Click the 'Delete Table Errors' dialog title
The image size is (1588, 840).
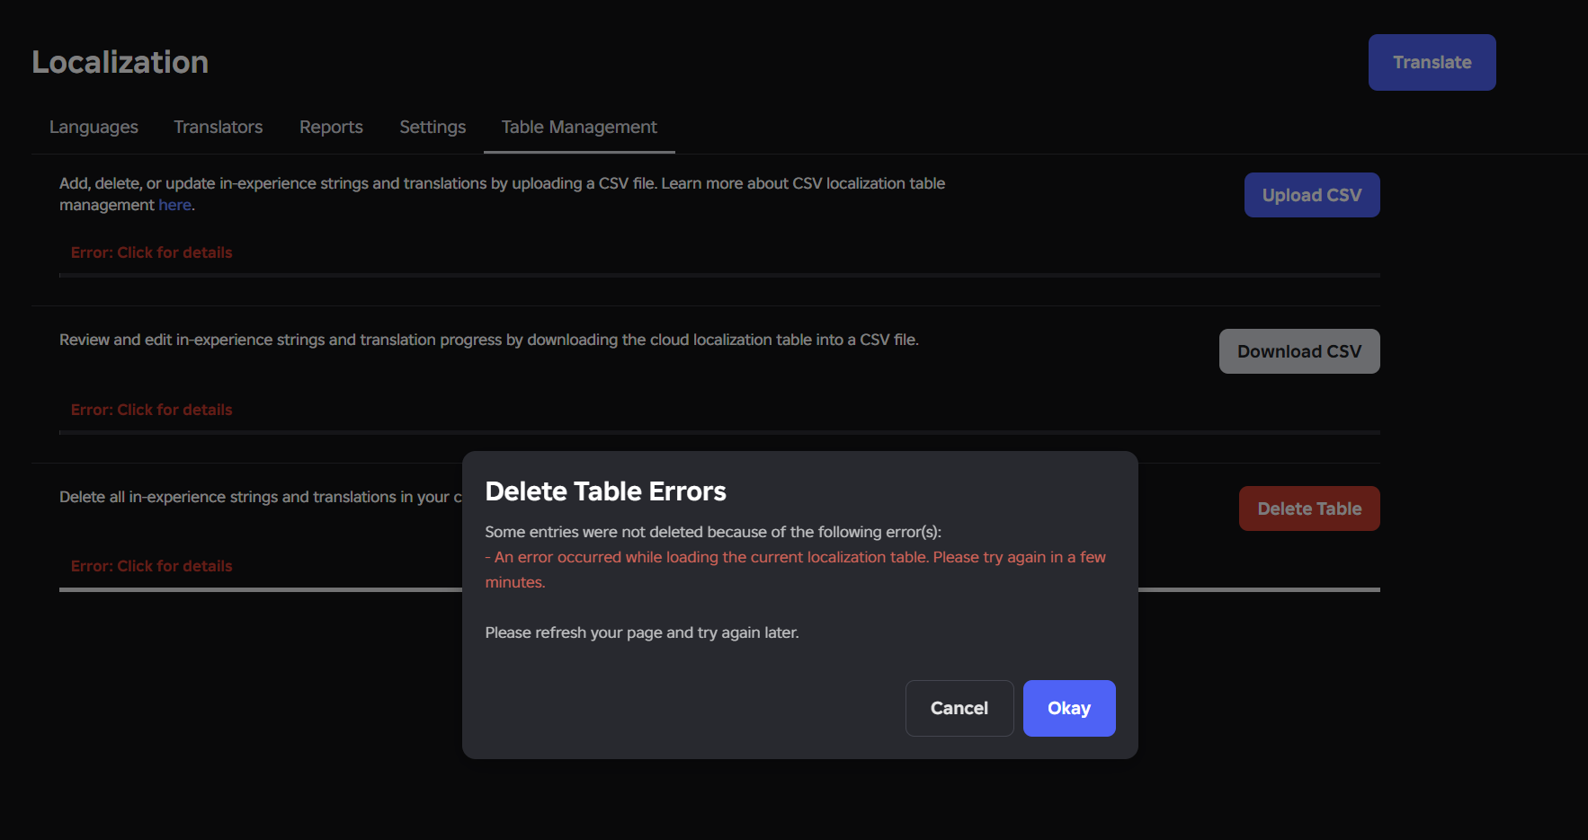click(x=605, y=491)
